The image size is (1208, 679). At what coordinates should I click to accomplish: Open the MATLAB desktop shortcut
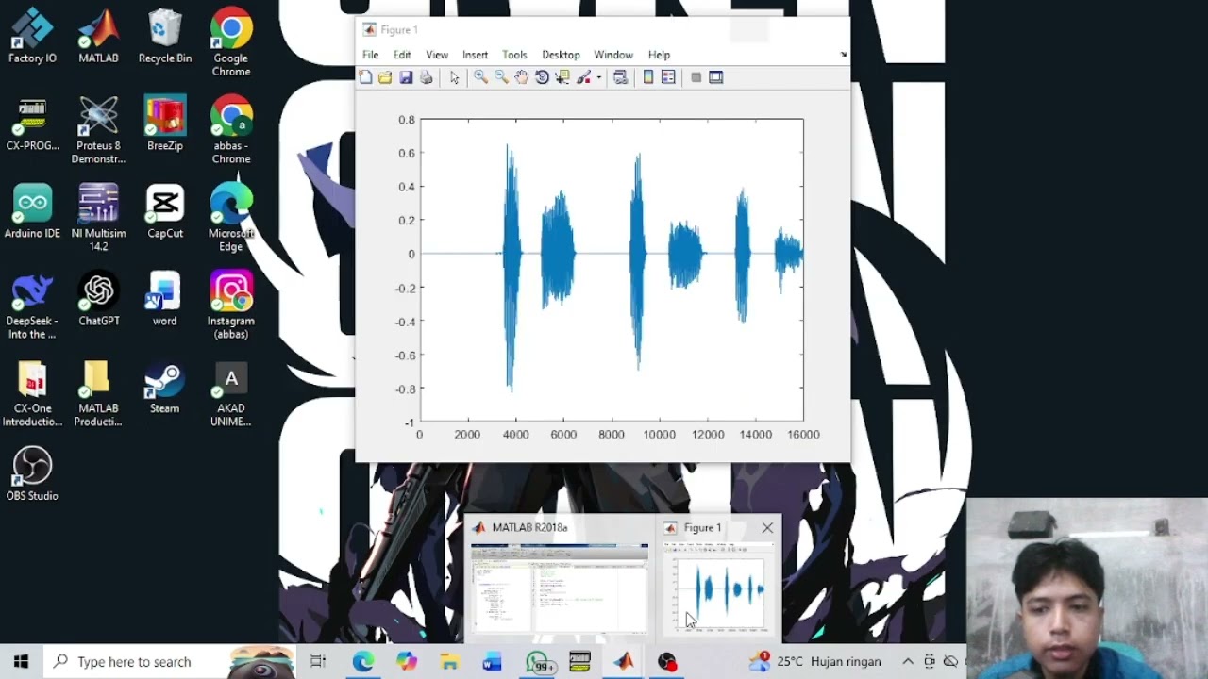[x=98, y=36]
